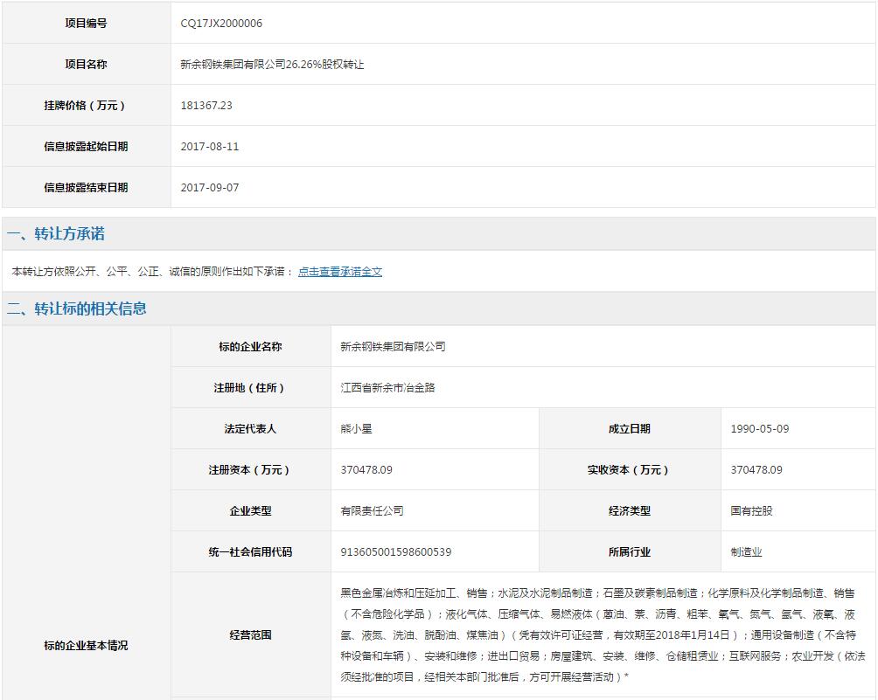Select the founding date 1990-05-09
The height and width of the screenshot is (700, 878).
760,429
